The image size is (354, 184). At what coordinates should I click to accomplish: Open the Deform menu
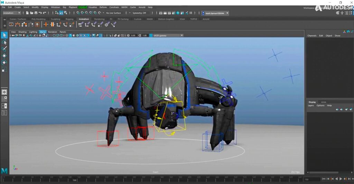click(x=103, y=7)
